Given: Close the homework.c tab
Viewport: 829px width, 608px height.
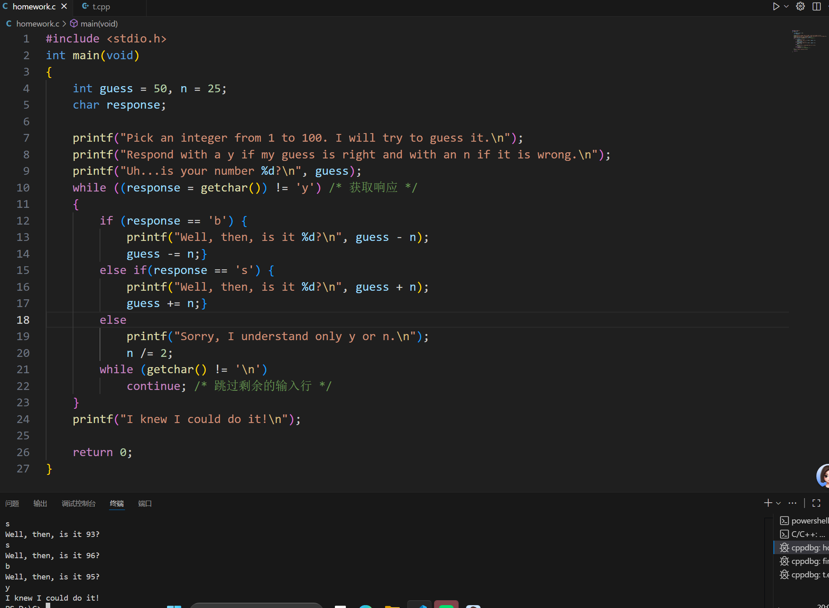Looking at the screenshot, I should tap(64, 7).
